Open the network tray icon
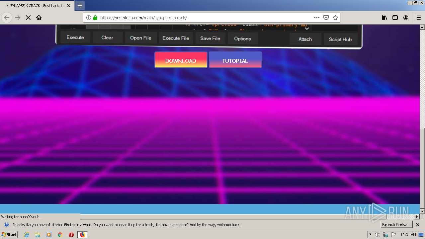This screenshot has height=239, width=425. tap(385, 235)
